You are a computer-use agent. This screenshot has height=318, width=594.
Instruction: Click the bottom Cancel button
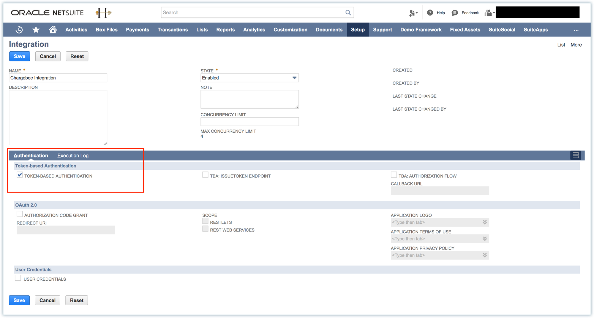(x=48, y=300)
